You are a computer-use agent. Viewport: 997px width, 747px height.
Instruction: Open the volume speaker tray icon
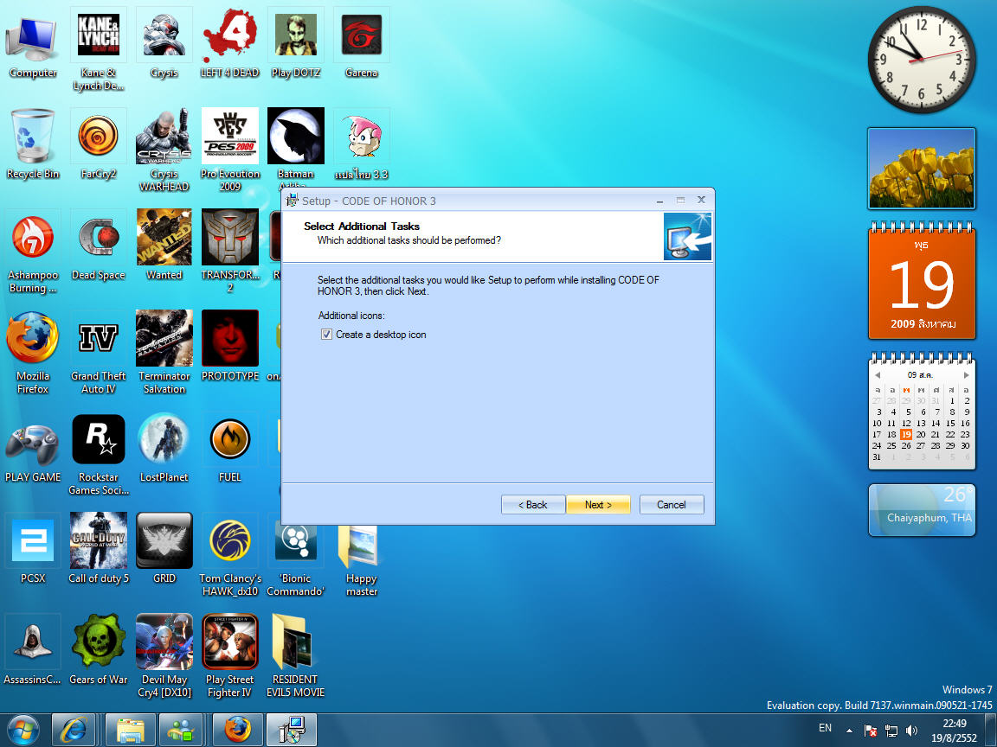(x=911, y=731)
